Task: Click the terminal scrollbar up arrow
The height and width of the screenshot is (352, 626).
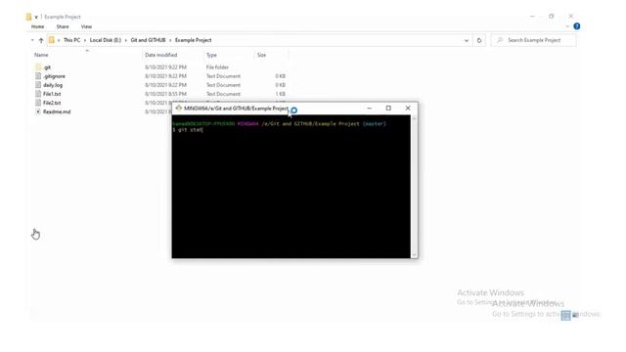Action: (414, 118)
